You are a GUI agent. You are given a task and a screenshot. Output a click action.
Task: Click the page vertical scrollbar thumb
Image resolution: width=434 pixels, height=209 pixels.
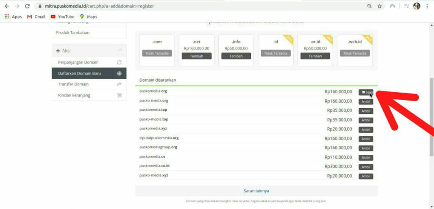pyautogui.click(x=431, y=116)
